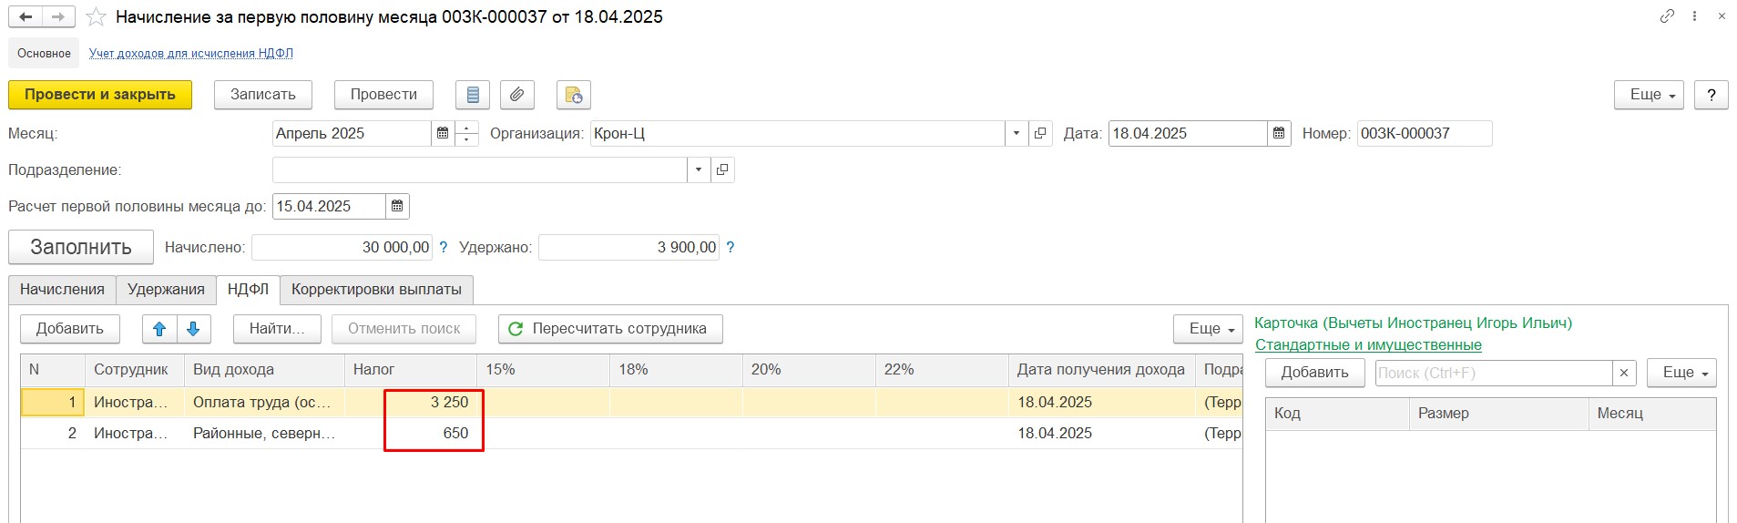This screenshot has width=1737, height=523.
Task: Open the Корректировки выплаты tab
Action: (x=376, y=290)
